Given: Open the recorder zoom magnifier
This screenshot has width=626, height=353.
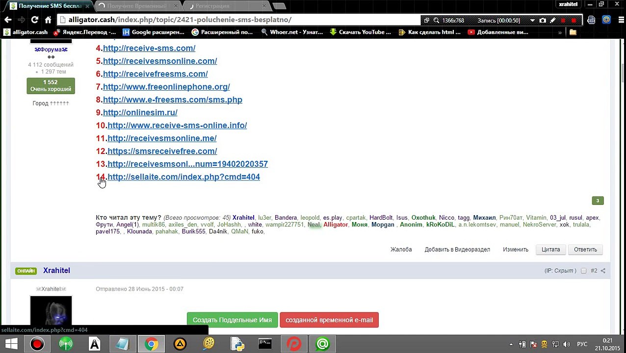Looking at the screenshot, I should [436, 21].
